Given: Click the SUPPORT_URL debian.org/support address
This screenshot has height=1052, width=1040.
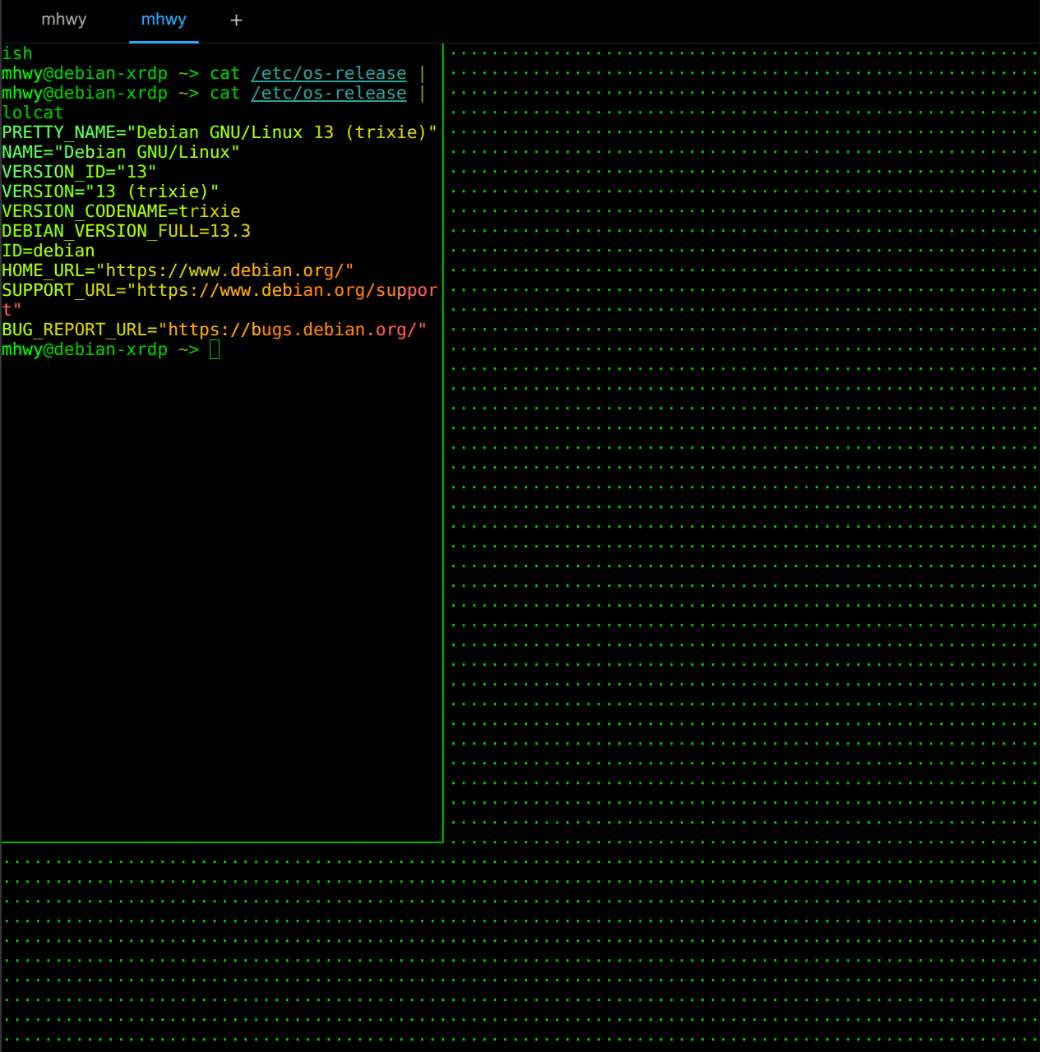Looking at the screenshot, I should (x=287, y=290).
